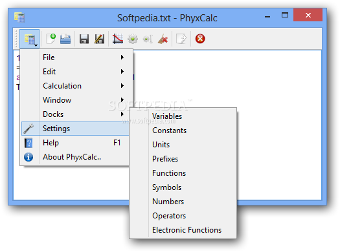Minimize the PhyxCalc window
Image resolution: width=340 pixels, height=252 pixels.
pos(267,16)
